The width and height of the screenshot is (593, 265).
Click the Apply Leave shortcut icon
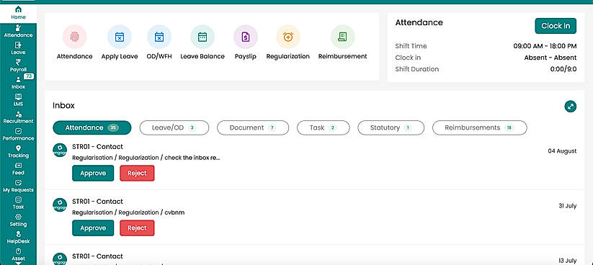120,37
